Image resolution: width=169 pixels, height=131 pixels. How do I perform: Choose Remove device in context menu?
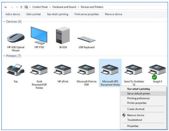tap(143, 115)
